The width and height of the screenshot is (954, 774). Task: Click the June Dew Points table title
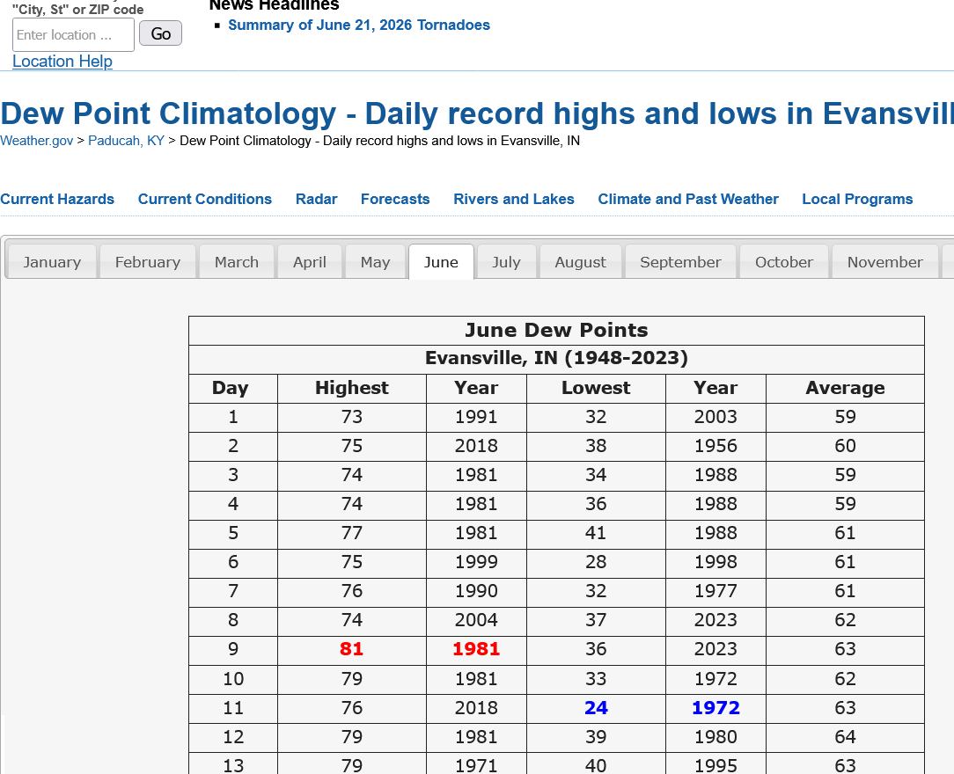(x=556, y=330)
